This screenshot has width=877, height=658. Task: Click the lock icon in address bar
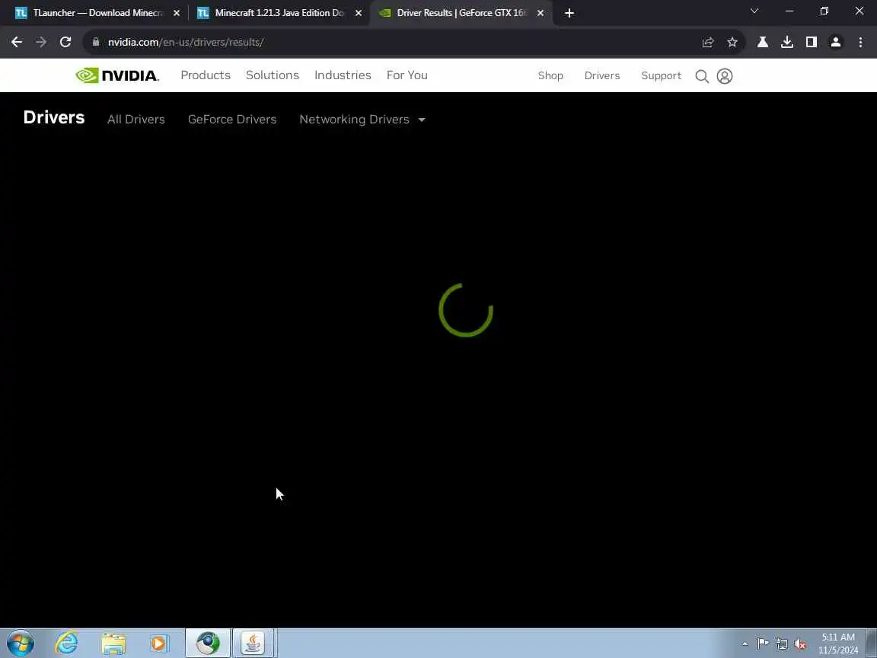[x=96, y=42]
